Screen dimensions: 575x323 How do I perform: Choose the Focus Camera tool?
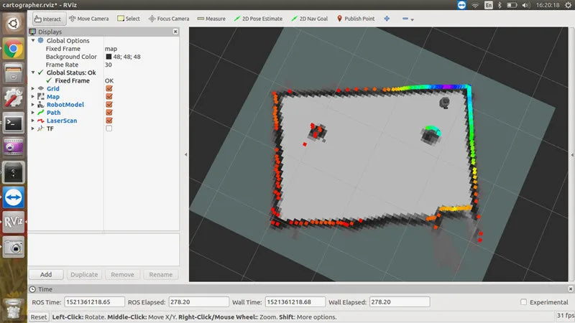click(x=169, y=19)
